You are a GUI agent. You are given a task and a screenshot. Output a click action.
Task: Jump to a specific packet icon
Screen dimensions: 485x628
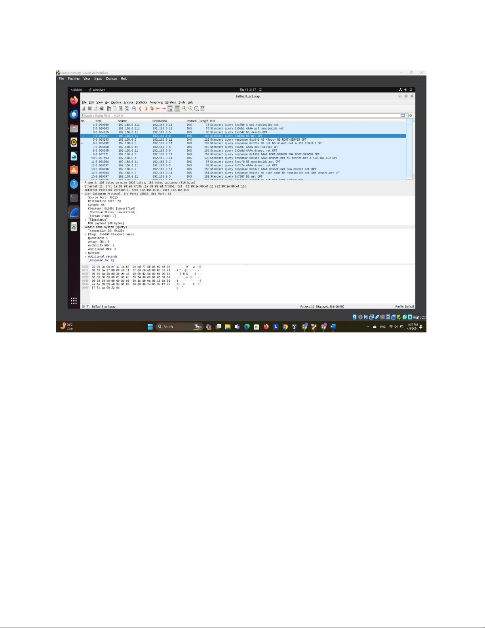click(x=152, y=109)
